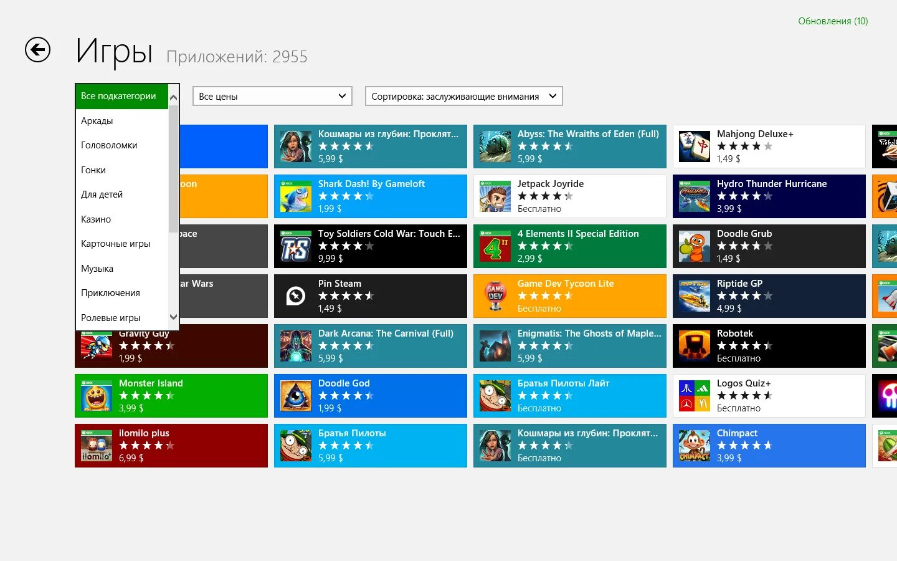Open the Chimpact icon
Viewport: 897px width, 561px height.
(x=695, y=446)
